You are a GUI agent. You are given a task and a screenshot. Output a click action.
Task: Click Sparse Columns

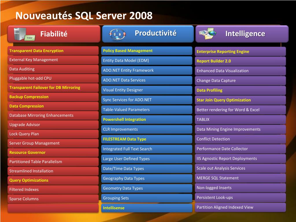(x=53, y=199)
